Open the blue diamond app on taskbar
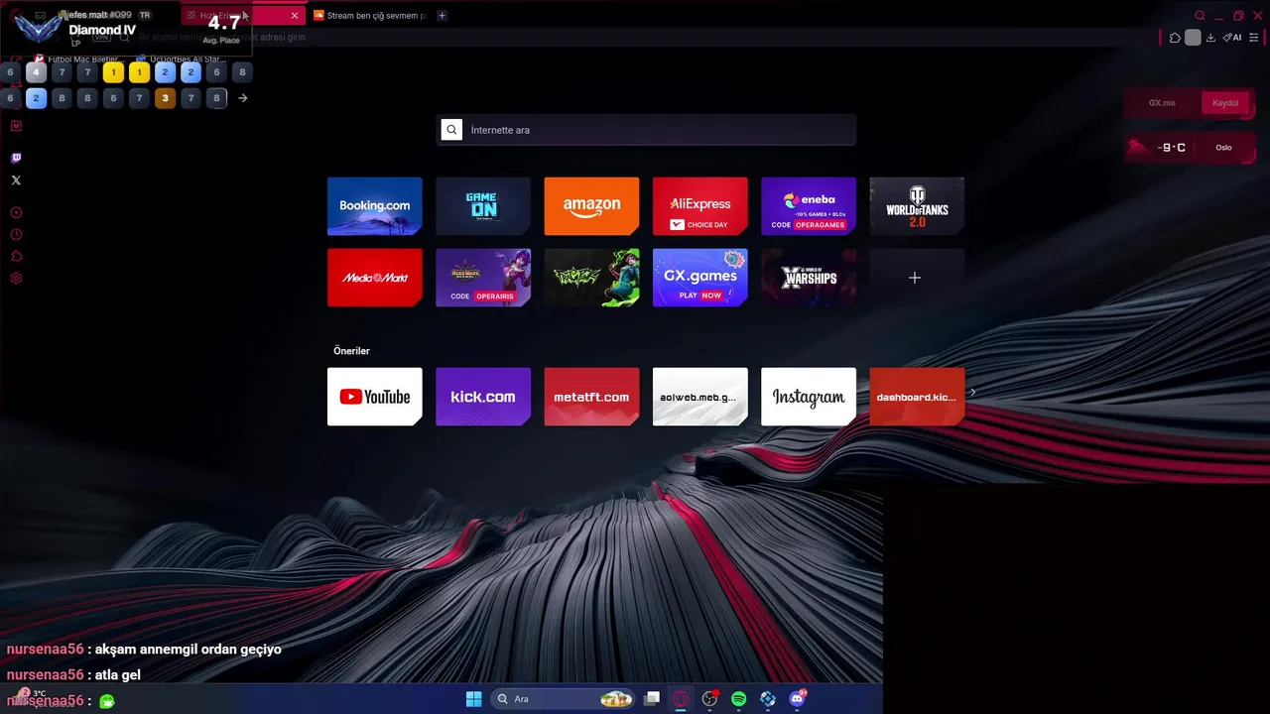Viewport: 1270px width, 714px height. pos(768,699)
